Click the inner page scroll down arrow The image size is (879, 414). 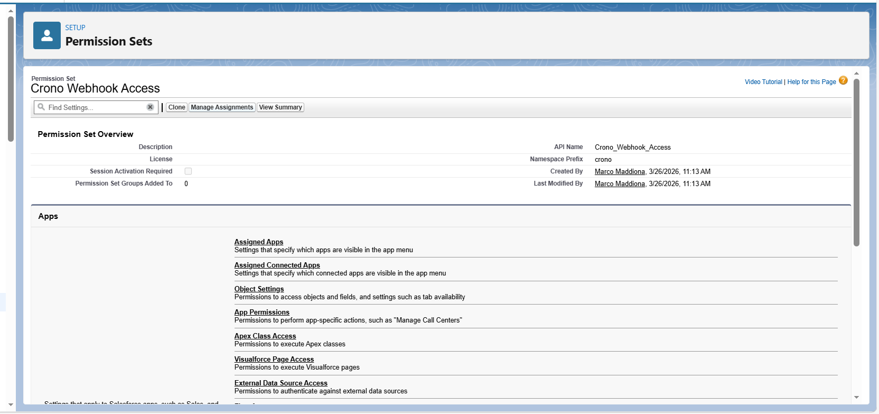click(856, 397)
